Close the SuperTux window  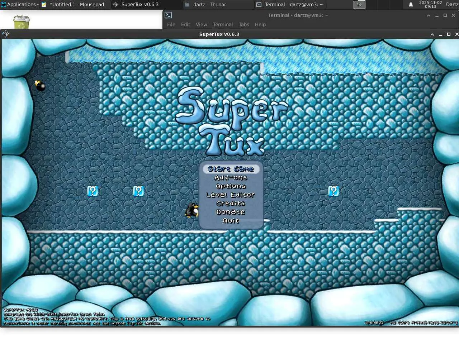click(x=456, y=34)
